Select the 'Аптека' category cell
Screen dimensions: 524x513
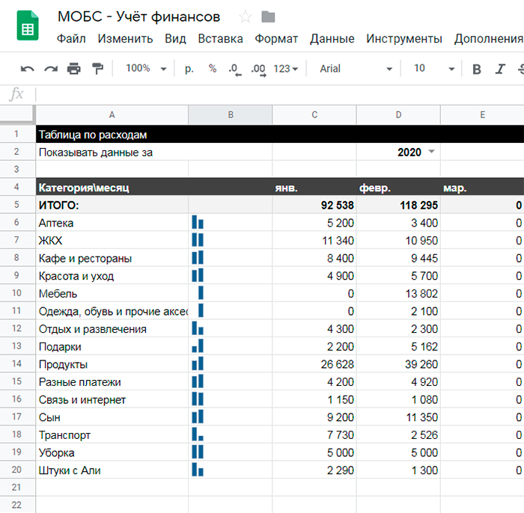(x=112, y=223)
